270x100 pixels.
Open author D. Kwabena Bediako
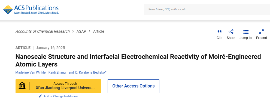tap(90, 72)
